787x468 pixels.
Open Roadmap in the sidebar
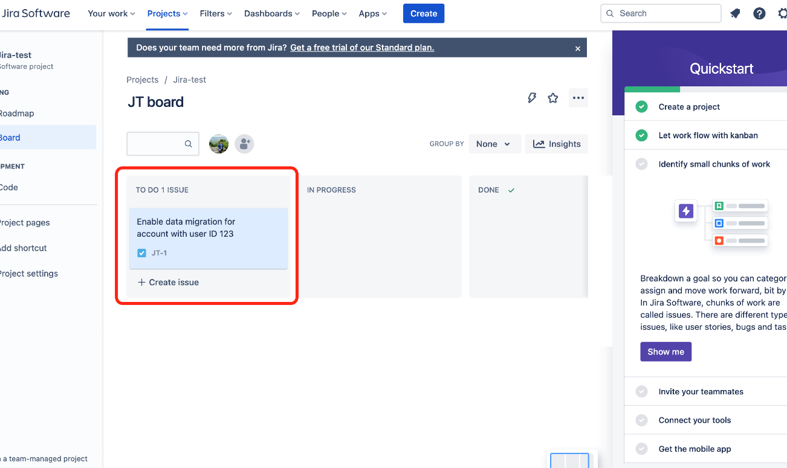pyautogui.click(x=17, y=114)
